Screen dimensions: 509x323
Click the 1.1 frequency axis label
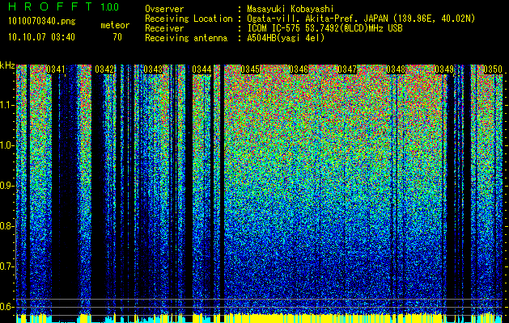pyautogui.click(x=7, y=105)
